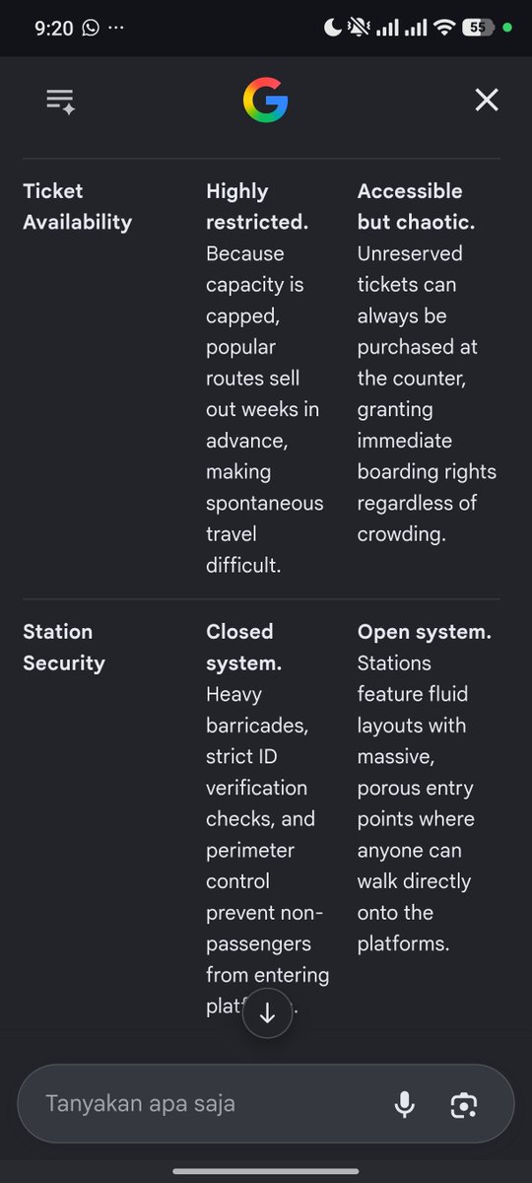Viewport: 532px width, 1183px height.
Task: Tap the do-not-disturb moon icon
Action: tap(334, 29)
